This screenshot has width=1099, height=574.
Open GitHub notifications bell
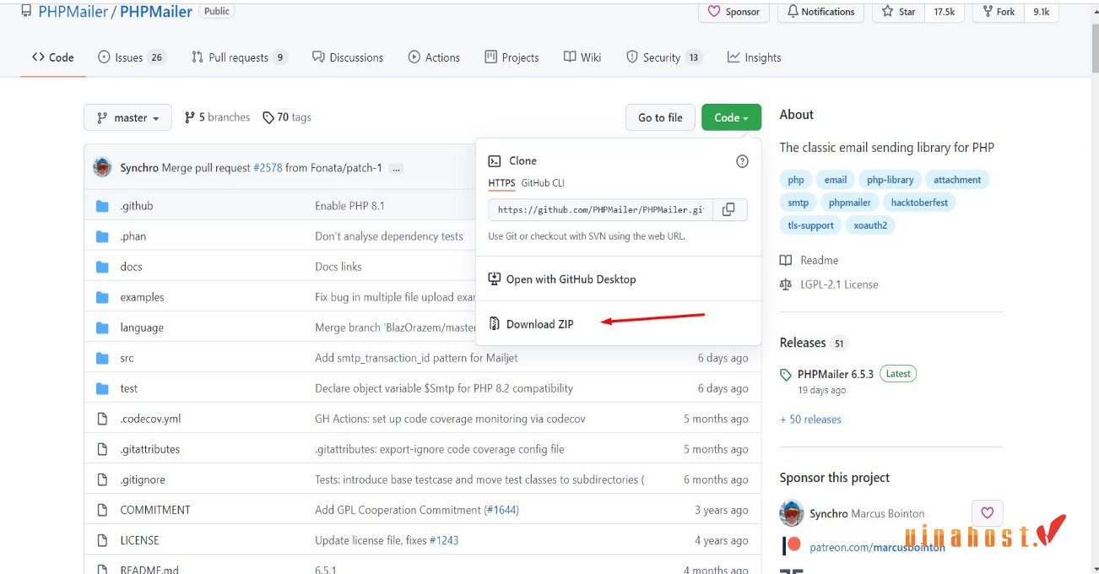click(x=820, y=12)
